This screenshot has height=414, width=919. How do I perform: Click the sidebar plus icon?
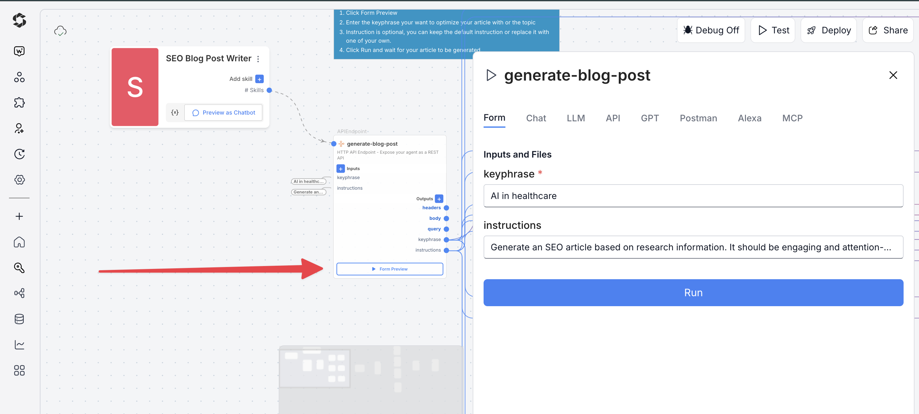pos(19,216)
